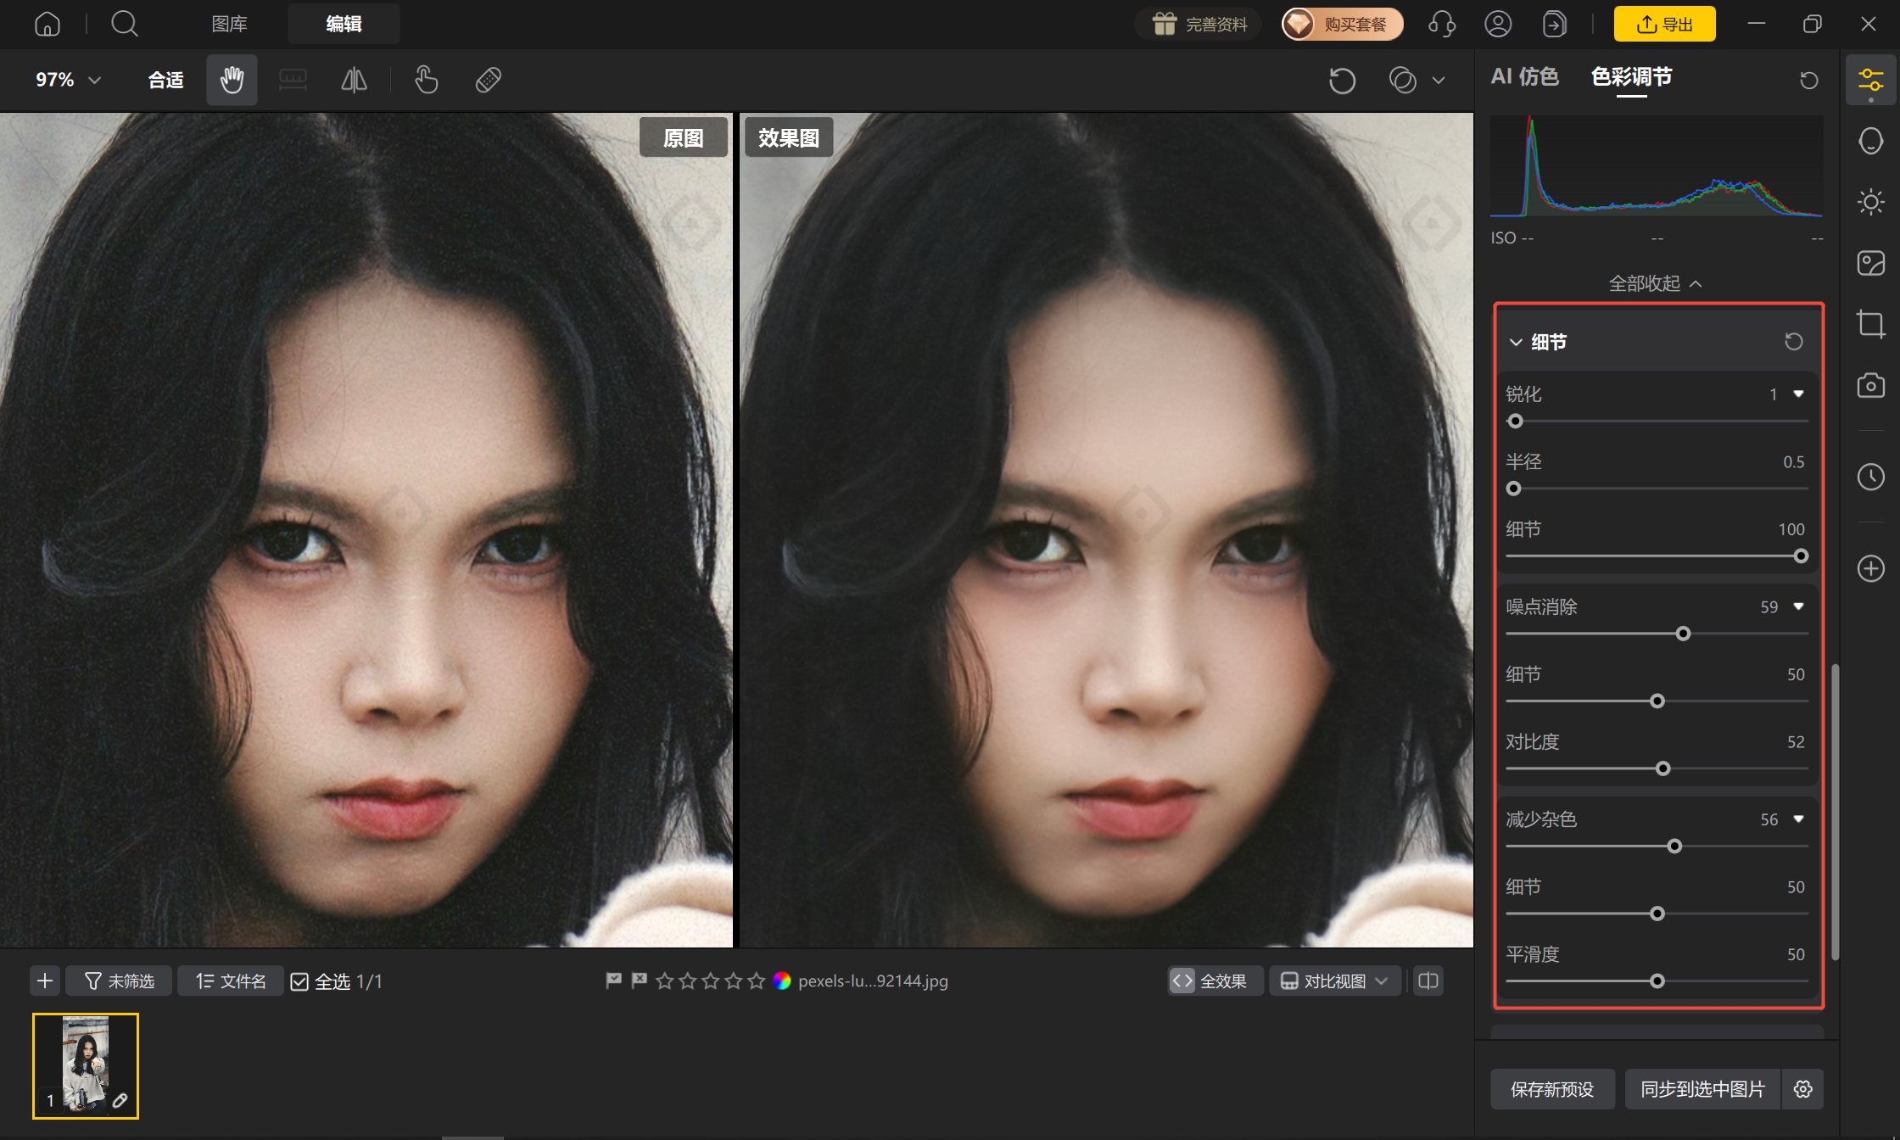Viewport: 1900px width, 1140px height.
Task: Toggle the 全选 checkbox
Action: pyautogui.click(x=299, y=981)
